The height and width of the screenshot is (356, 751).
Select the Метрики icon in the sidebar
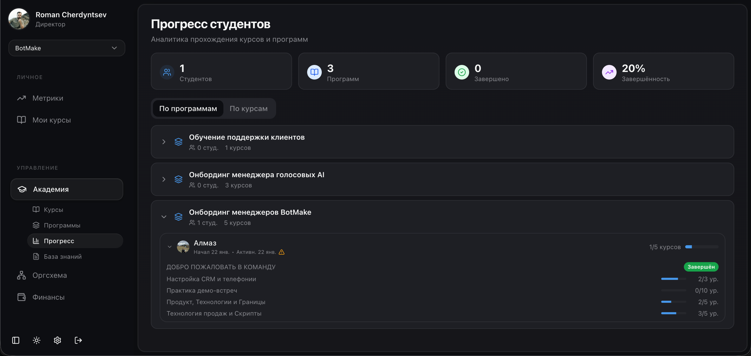[x=21, y=98]
